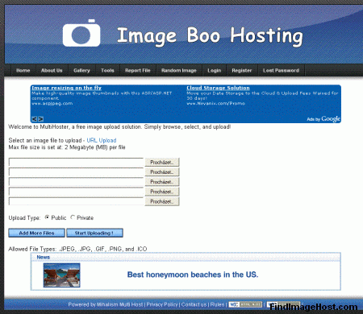Open the Login page
Viewport: 363px width, 314px height.
[215, 70]
